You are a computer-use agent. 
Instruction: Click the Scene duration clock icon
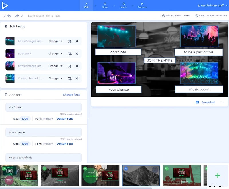tap(163, 16)
